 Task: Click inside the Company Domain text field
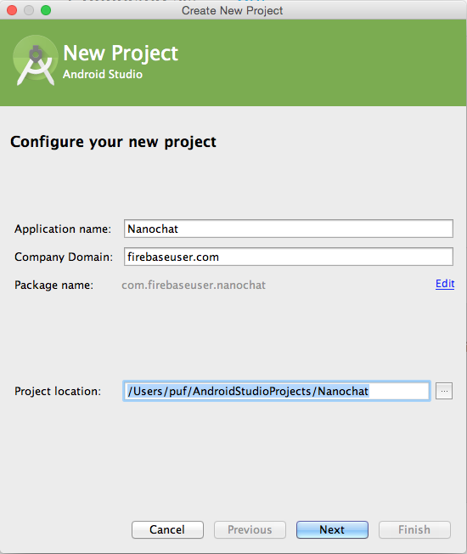coord(289,257)
